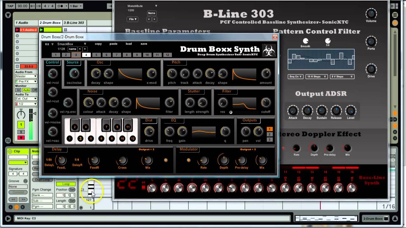Launch the 1-Audio-2 clip play triangle

point(17,30)
